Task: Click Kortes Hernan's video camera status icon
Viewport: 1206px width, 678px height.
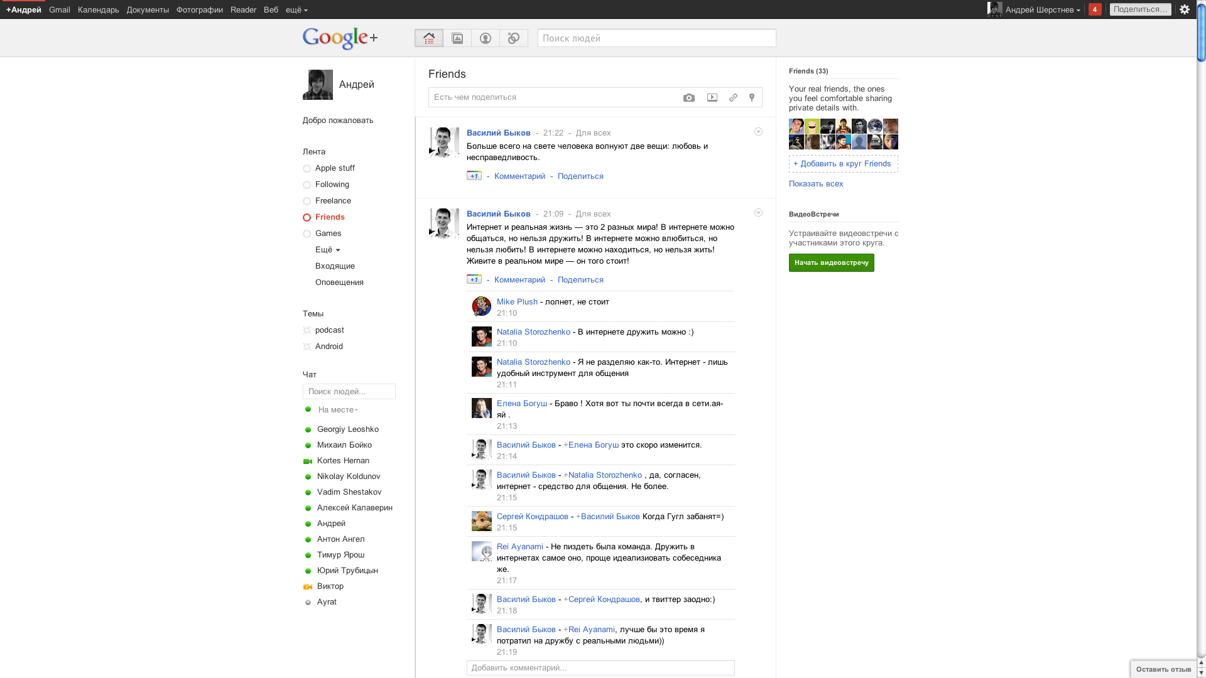Action: [308, 461]
